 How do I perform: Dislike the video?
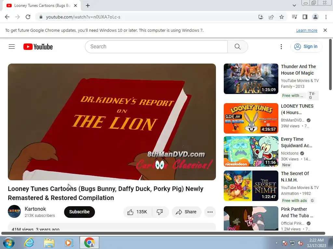pyautogui.click(x=160, y=212)
